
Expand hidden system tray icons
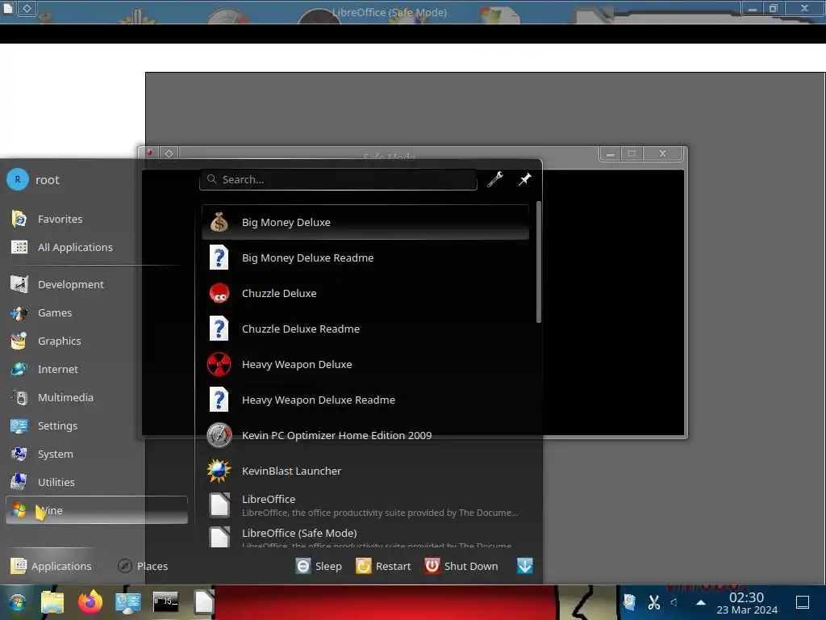click(701, 602)
